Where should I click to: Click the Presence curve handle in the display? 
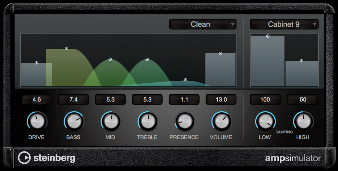tap(186, 80)
